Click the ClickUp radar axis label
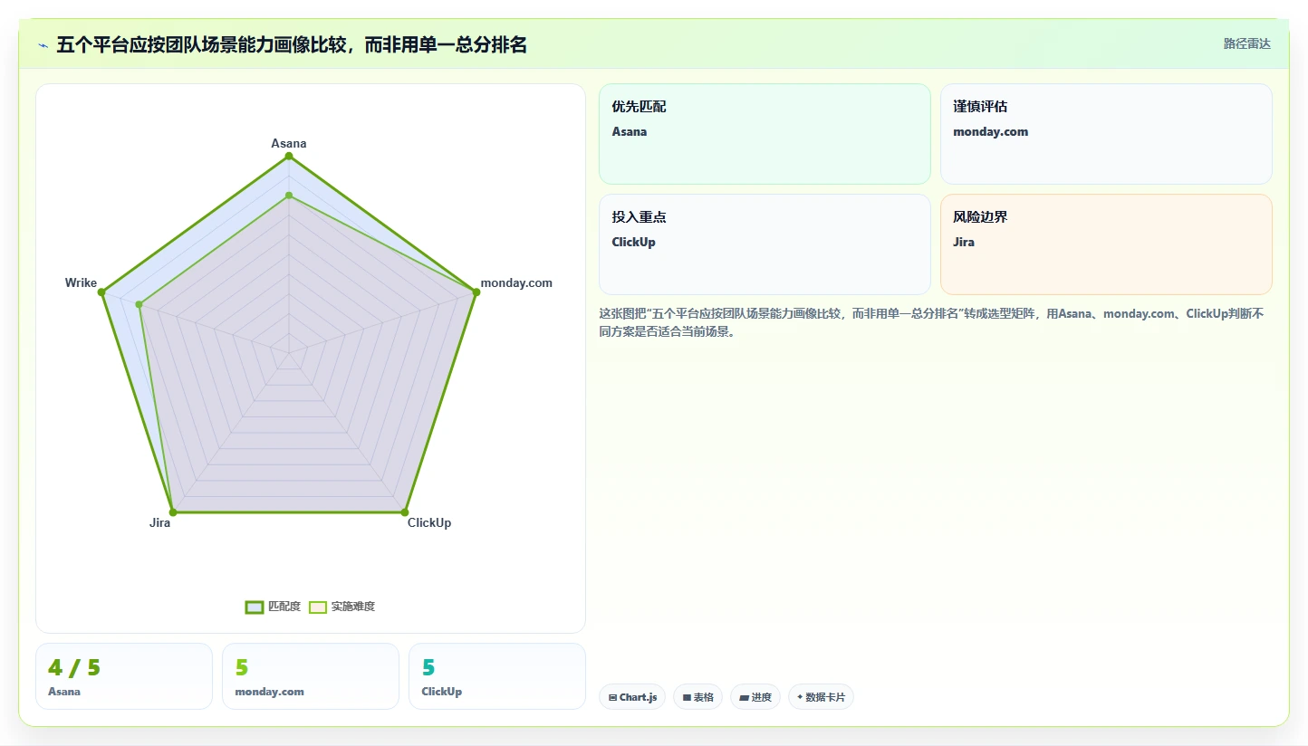The image size is (1308, 746). [429, 522]
